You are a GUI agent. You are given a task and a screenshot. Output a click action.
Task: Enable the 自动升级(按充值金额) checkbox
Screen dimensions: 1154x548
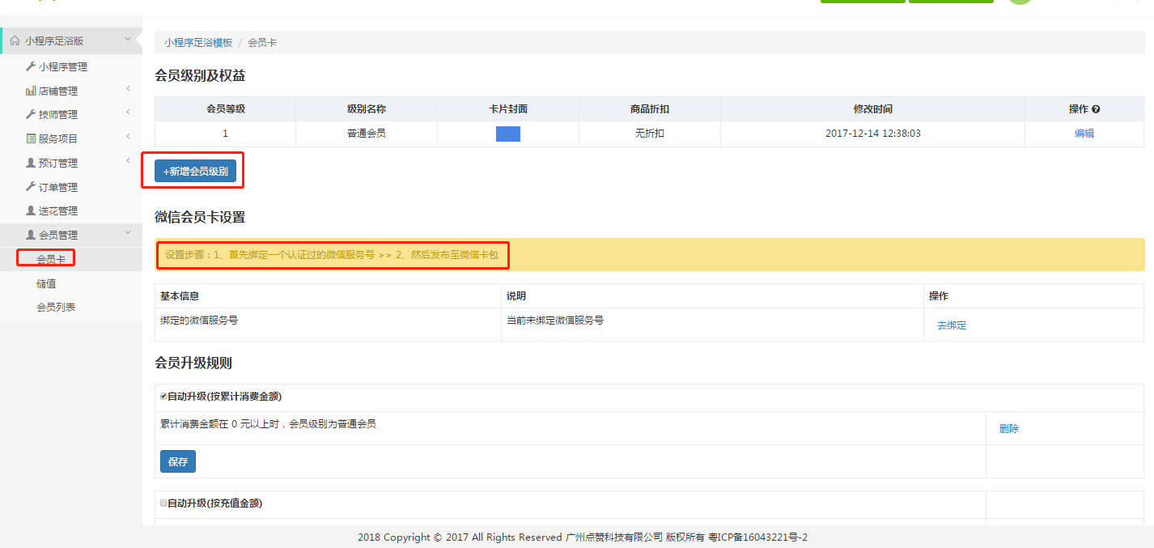(163, 503)
